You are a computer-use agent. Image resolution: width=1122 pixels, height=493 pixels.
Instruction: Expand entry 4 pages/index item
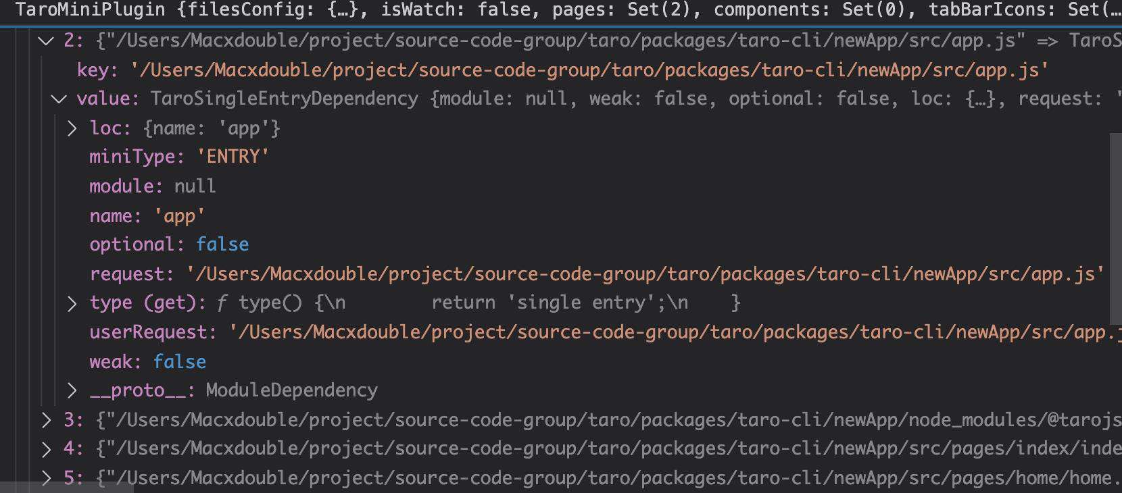pos(46,448)
